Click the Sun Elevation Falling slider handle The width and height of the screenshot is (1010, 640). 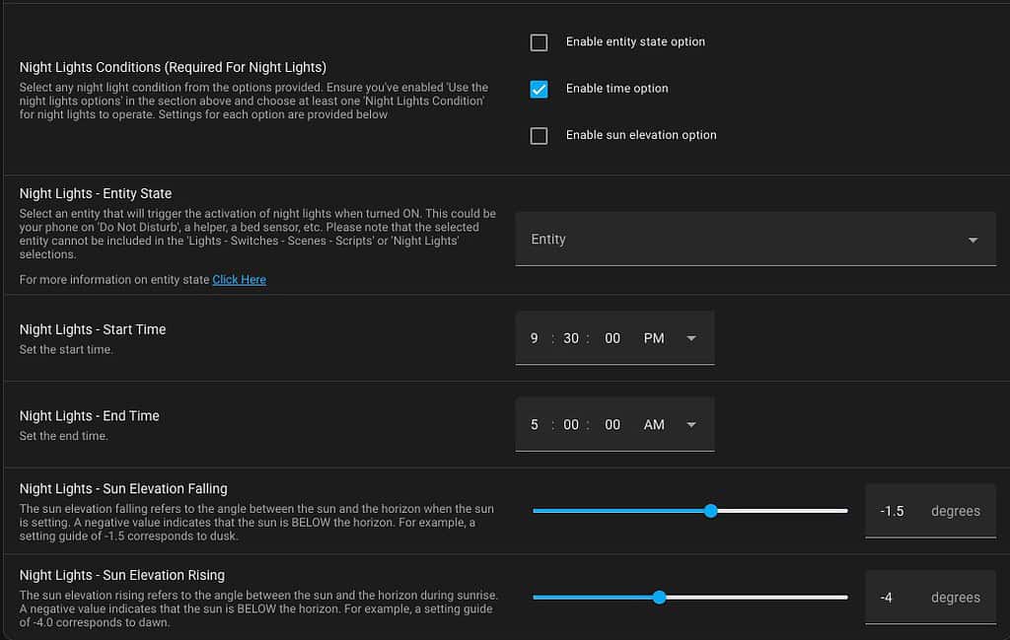point(710,511)
